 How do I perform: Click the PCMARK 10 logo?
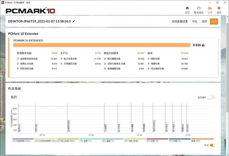(x=30, y=11)
